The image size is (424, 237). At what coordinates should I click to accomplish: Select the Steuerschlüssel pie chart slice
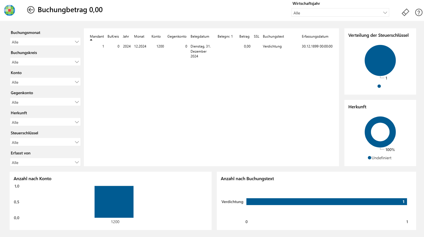click(x=380, y=61)
